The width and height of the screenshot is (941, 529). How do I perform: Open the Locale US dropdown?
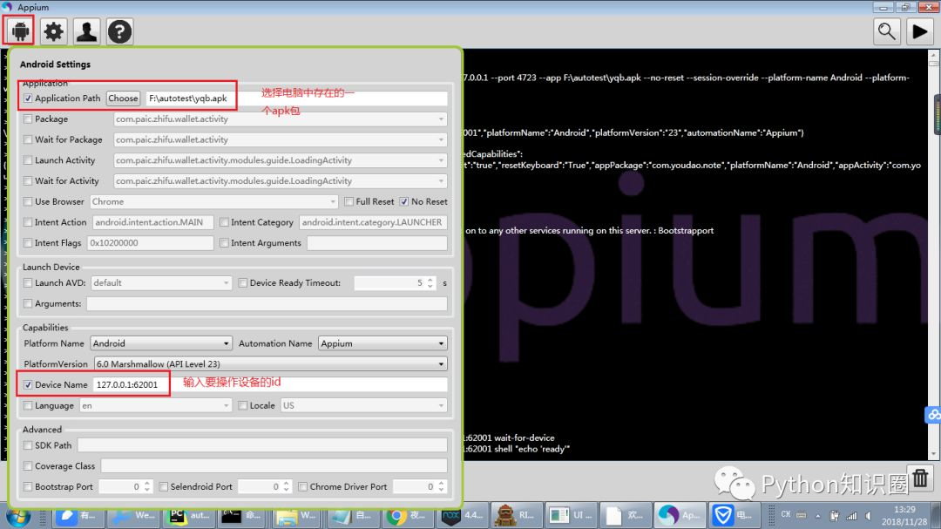(x=363, y=406)
